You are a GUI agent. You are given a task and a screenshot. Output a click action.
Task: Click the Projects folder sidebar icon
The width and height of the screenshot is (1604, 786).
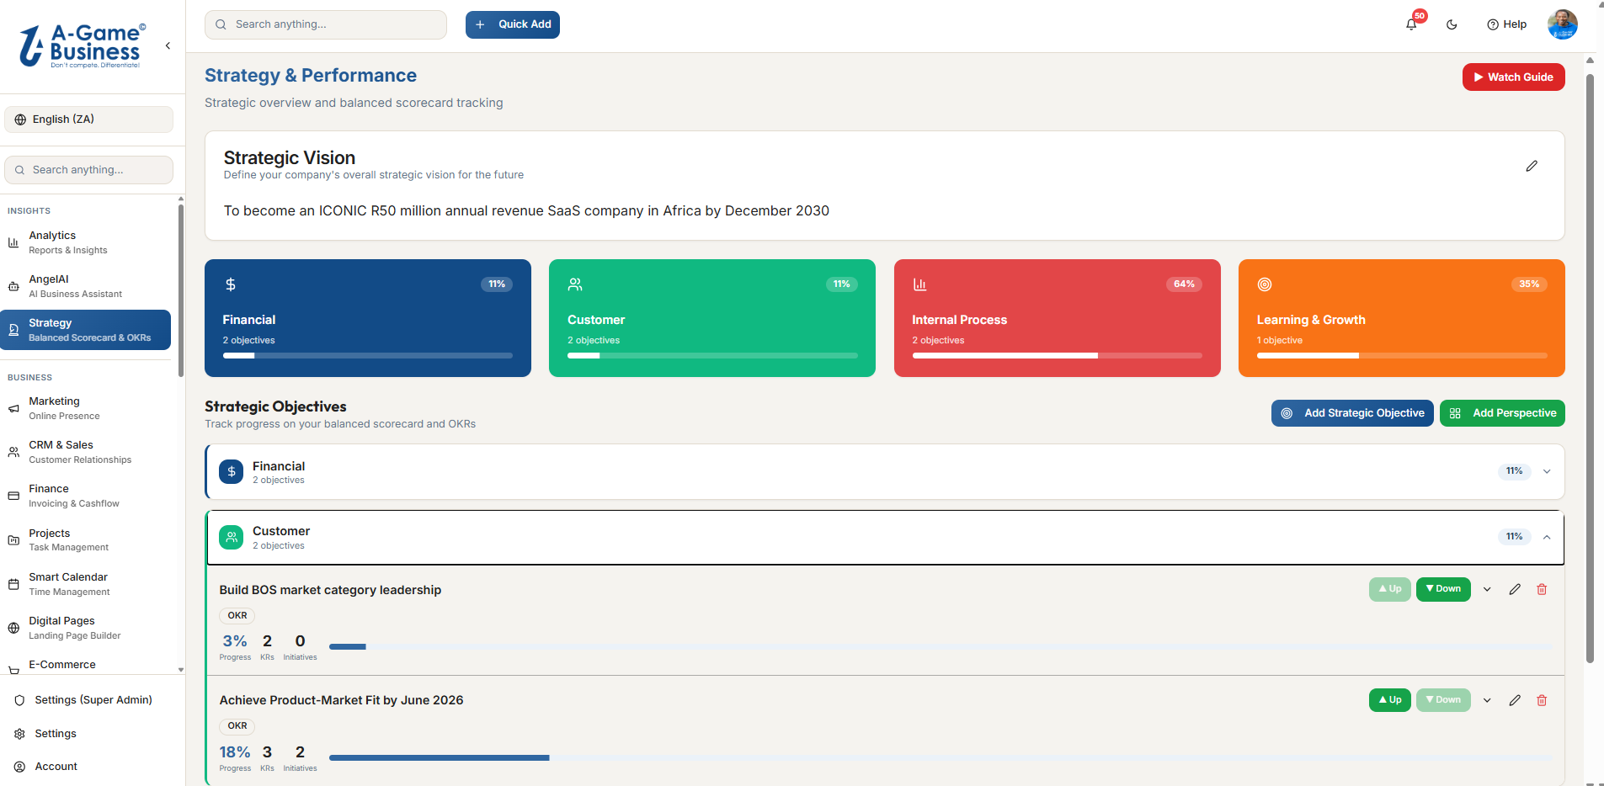tap(13, 540)
